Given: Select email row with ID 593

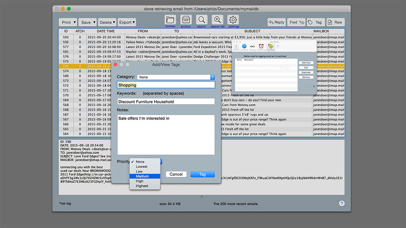Looking at the screenshot, I should (202, 37).
